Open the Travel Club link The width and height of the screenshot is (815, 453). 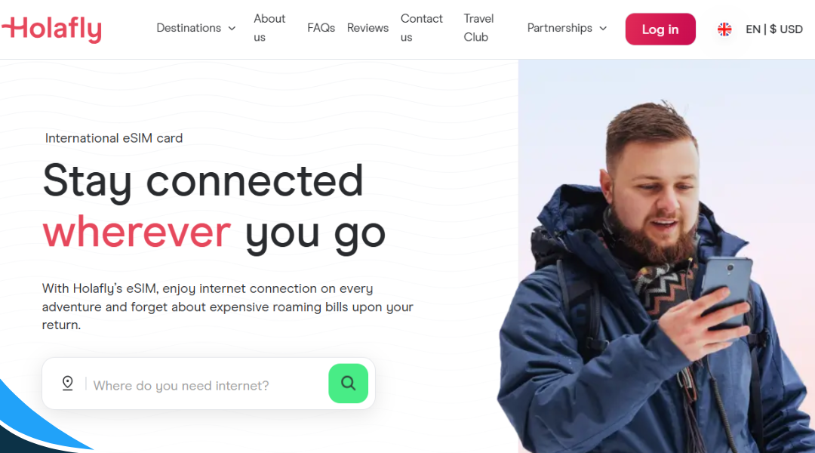pos(478,28)
